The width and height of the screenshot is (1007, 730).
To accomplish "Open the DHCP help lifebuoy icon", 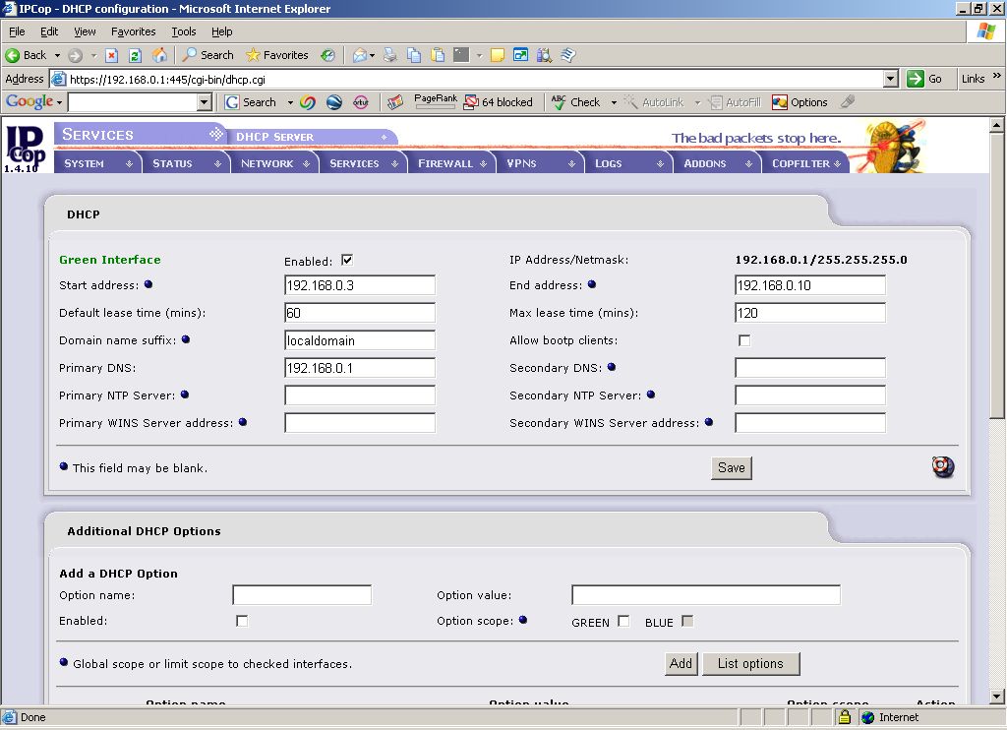I will coord(943,467).
